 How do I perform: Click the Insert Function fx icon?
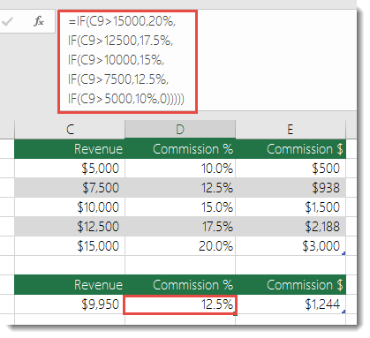click(39, 21)
